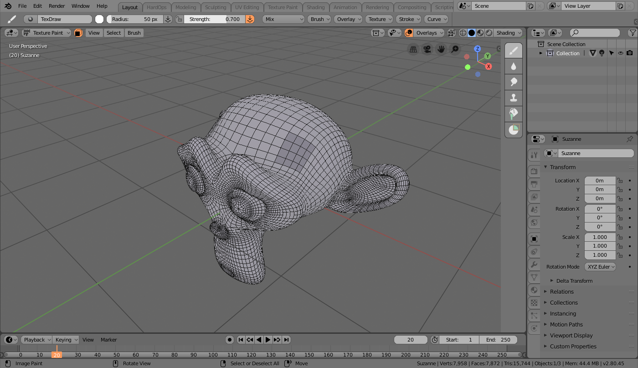Open the File menu

22,6
